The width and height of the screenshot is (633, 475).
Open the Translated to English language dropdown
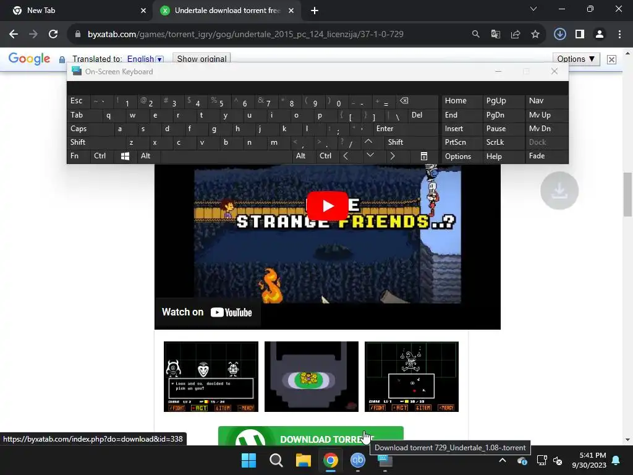click(x=145, y=59)
